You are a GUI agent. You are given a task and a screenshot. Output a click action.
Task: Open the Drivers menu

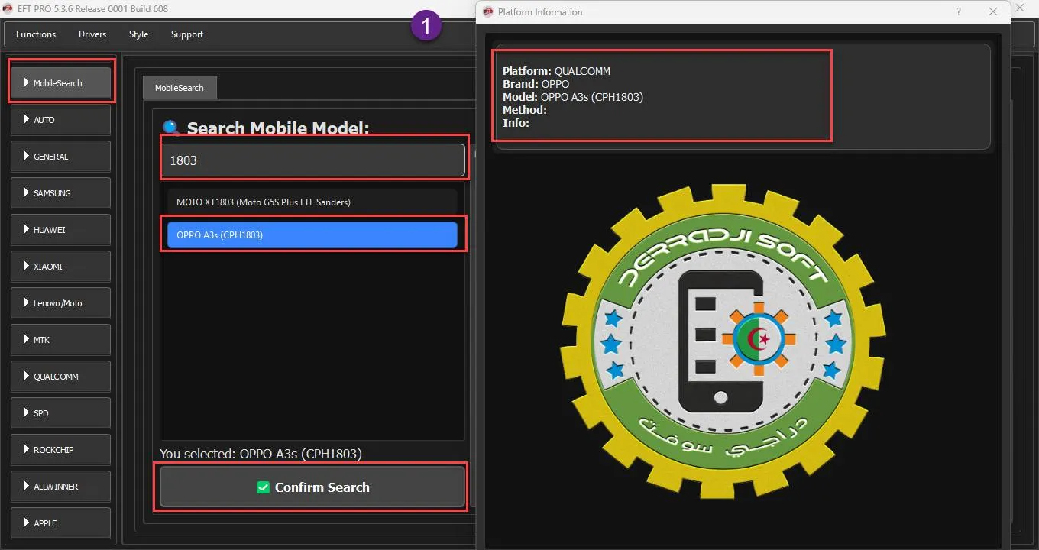pyautogui.click(x=92, y=34)
